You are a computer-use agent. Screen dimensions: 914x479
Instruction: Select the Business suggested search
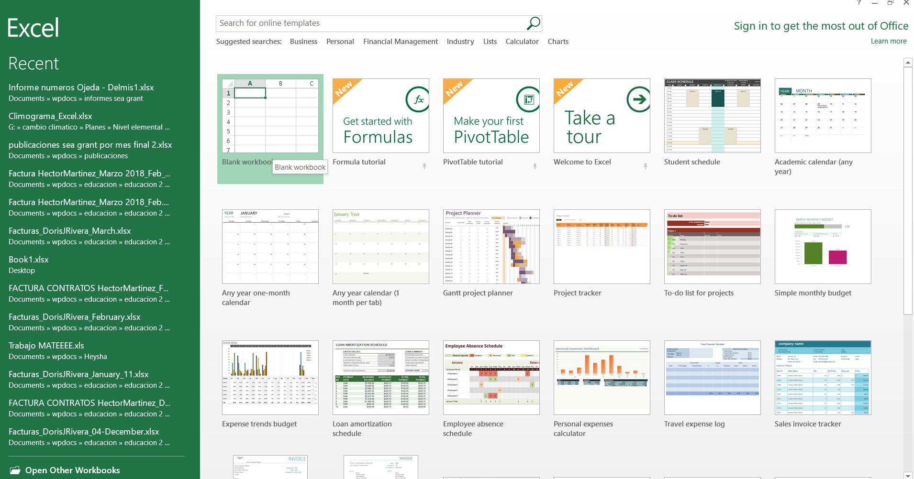(x=303, y=42)
